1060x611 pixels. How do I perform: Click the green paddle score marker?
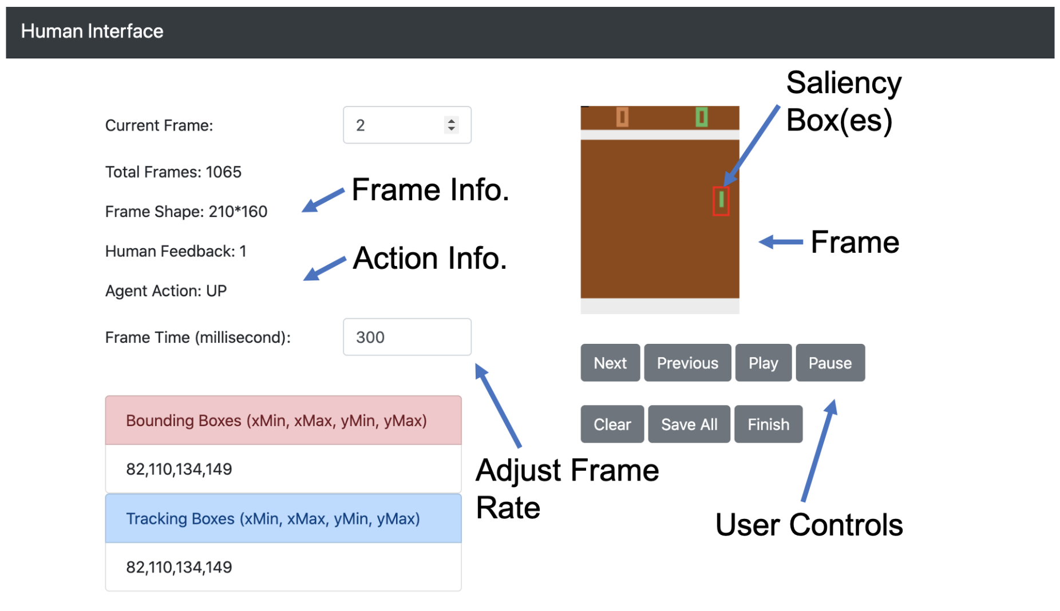pos(701,117)
